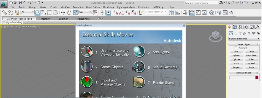The width and height of the screenshot is (262, 98).
Task: Toggle Percent Snap icon
Action: click(128, 13)
